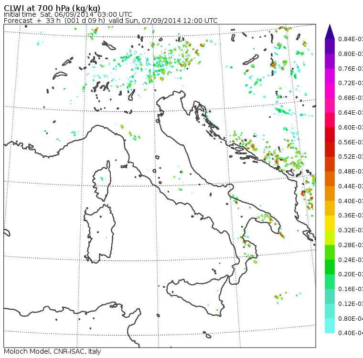The width and height of the screenshot is (363, 358).
Task: Click the 0.40E-03 legend label
Action: coord(350,201)
